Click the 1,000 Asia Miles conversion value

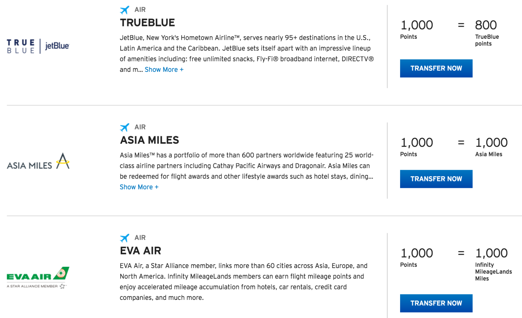(491, 142)
